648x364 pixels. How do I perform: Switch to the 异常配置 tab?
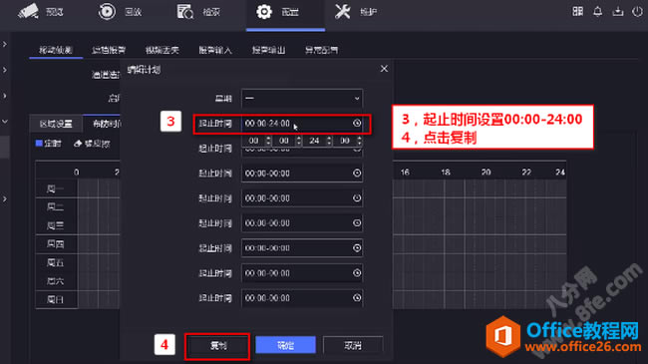coord(322,50)
